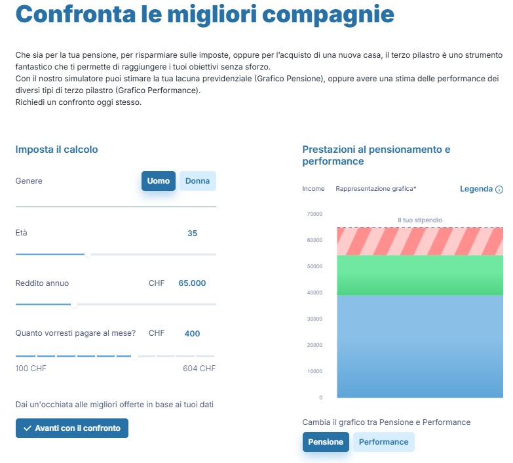The width and height of the screenshot is (513, 463).
Task: Click the red striped gap area in chart
Action: coord(419,241)
